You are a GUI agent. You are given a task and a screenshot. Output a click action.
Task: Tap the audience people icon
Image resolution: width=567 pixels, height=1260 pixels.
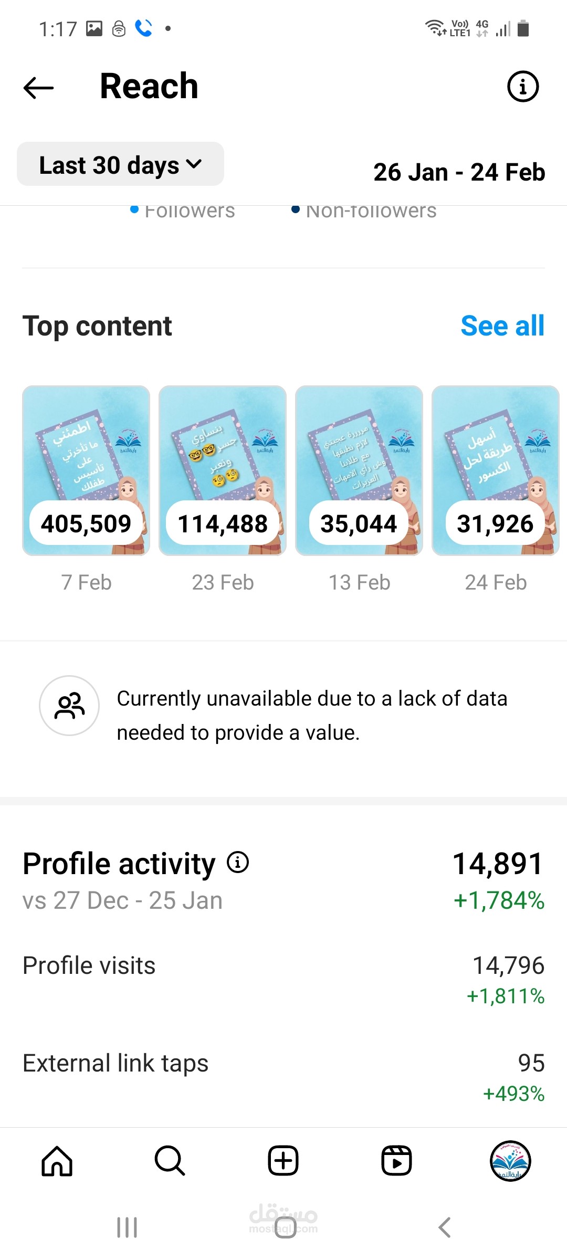pos(69,706)
